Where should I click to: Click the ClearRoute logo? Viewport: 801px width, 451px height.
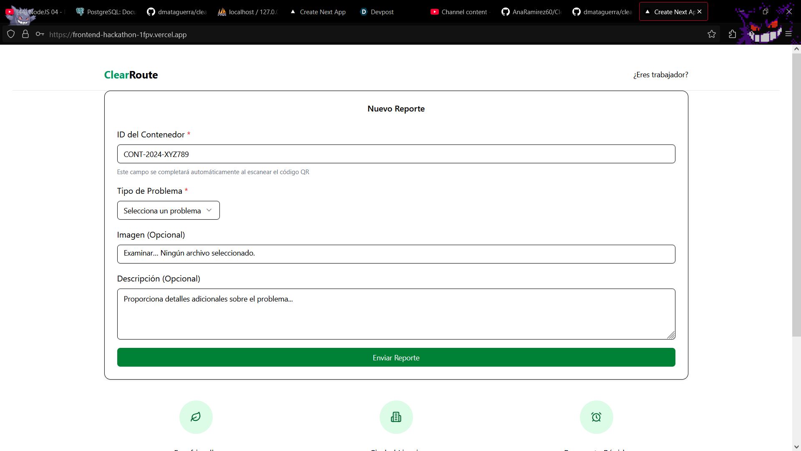coord(131,75)
